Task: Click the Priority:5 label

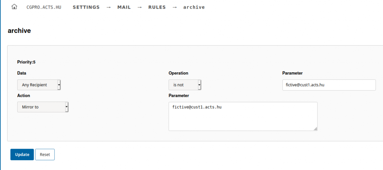Action: [27, 62]
